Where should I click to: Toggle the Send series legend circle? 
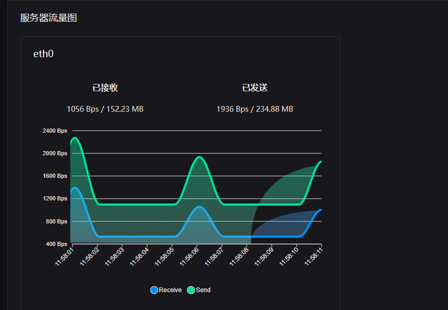191,290
